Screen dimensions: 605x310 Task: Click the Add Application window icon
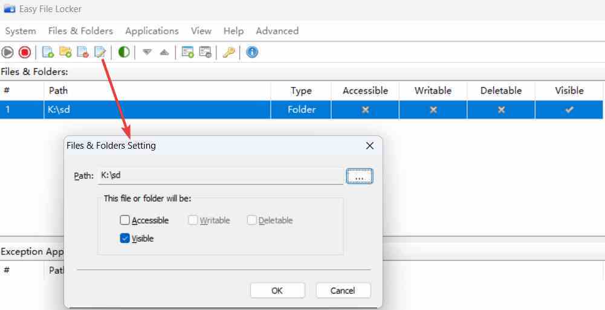pos(188,52)
